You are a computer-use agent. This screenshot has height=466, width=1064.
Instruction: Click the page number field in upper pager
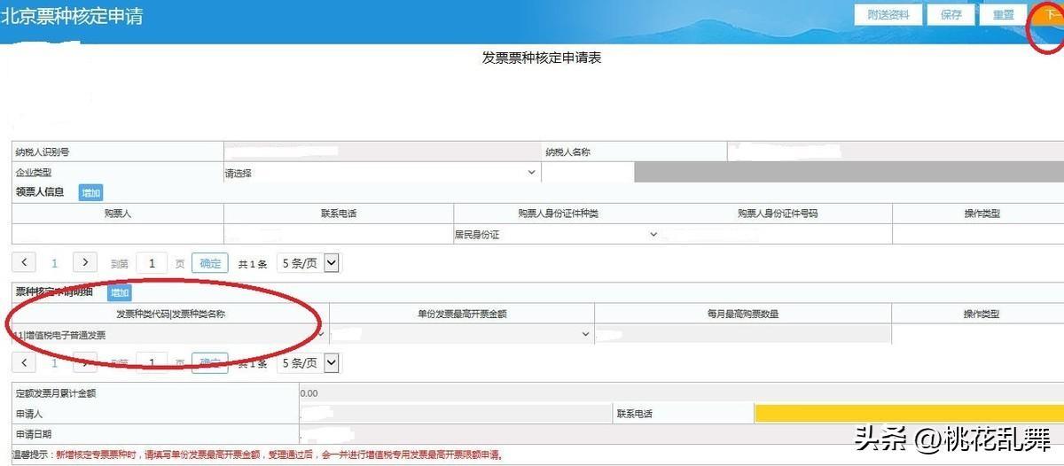(x=152, y=263)
